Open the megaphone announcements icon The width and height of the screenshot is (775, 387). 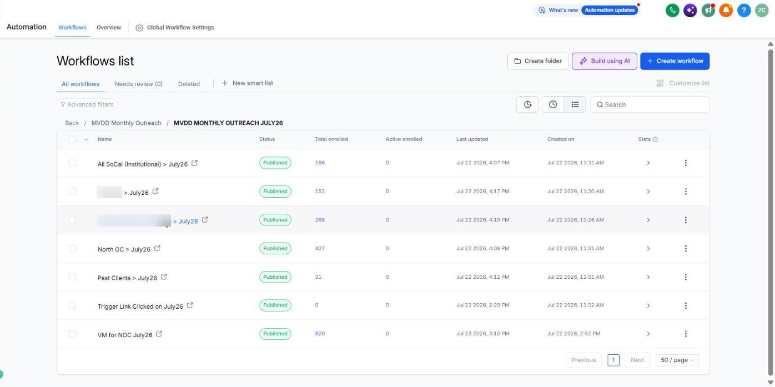coord(708,10)
